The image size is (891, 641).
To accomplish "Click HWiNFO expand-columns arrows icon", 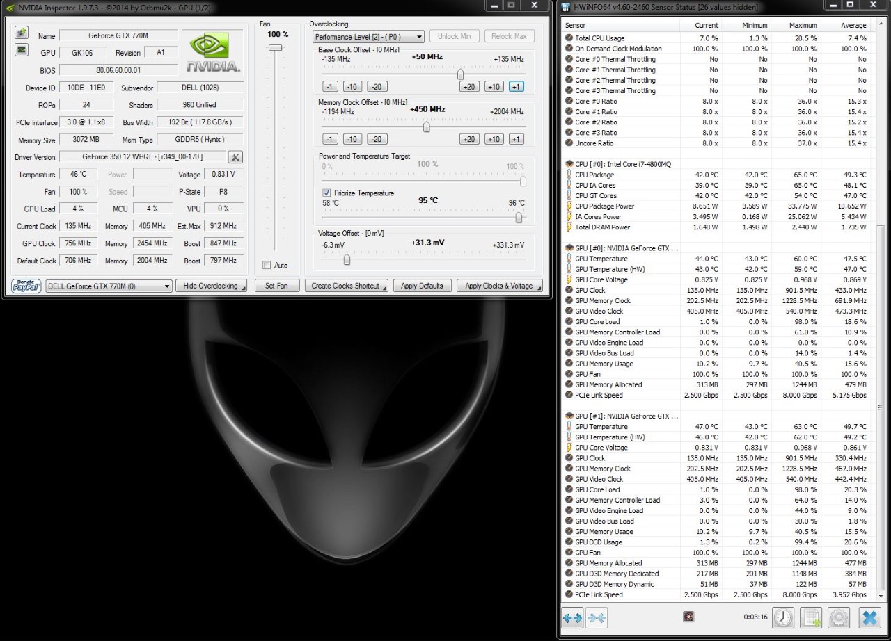I will click(x=572, y=617).
